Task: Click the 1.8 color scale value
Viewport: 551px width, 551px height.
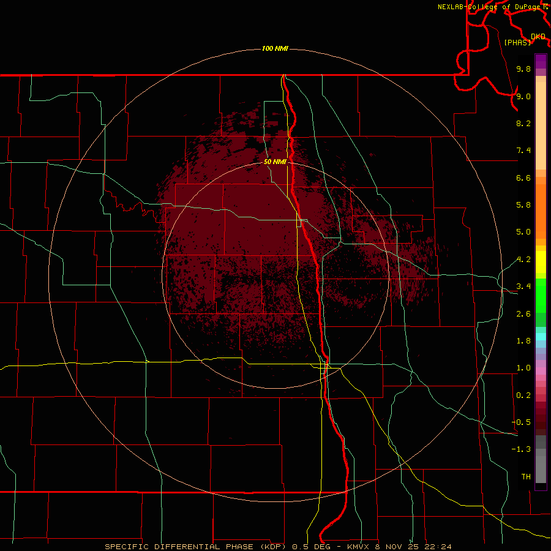Action: tap(523, 341)
